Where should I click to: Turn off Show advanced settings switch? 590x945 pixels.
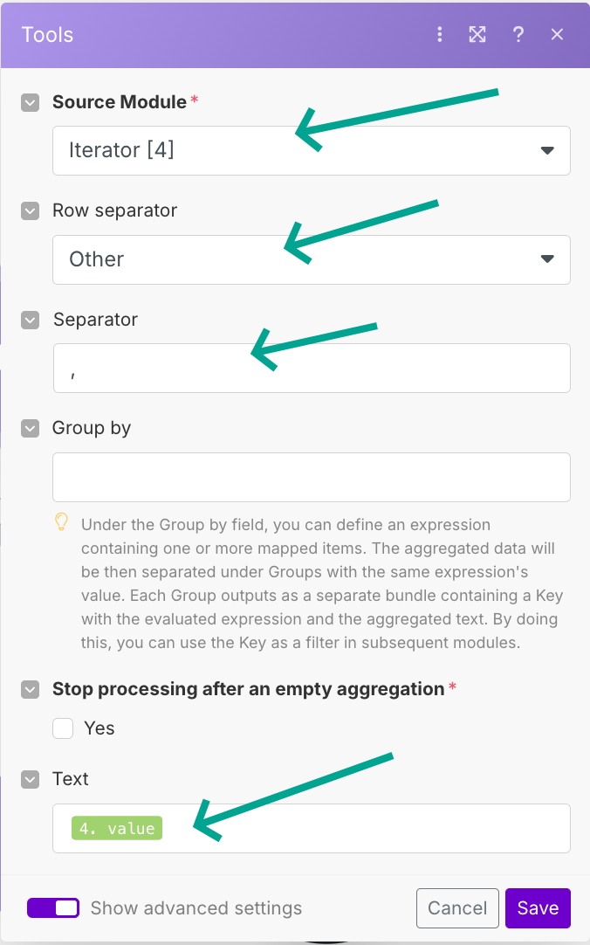(53, 908)
